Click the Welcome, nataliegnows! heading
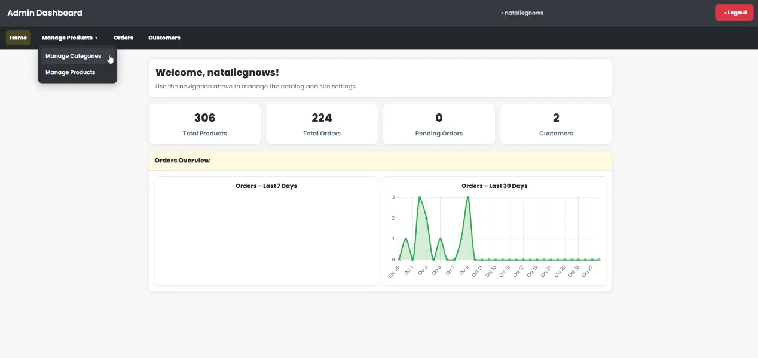 tap(217, 73)
